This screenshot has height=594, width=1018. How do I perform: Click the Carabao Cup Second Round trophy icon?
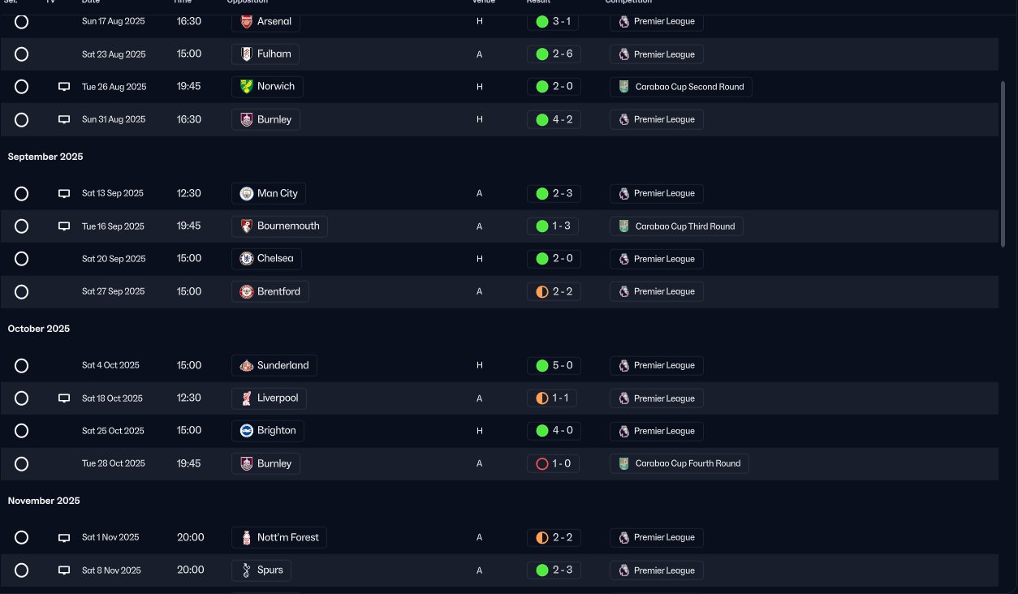coord(623,87)
